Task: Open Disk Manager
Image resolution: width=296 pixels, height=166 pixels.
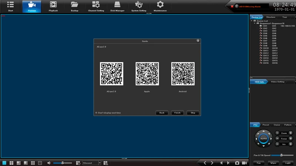Action: (117, 7)
